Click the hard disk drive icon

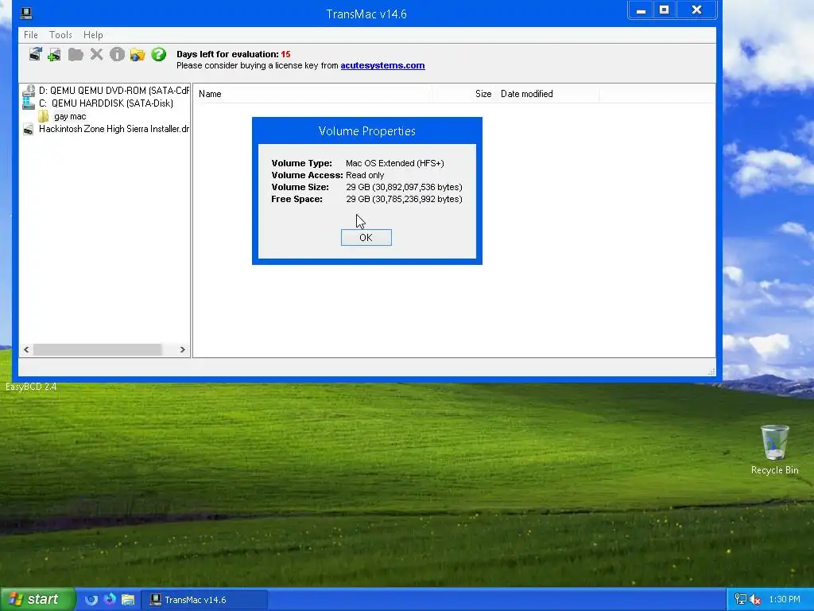[29, 103]
